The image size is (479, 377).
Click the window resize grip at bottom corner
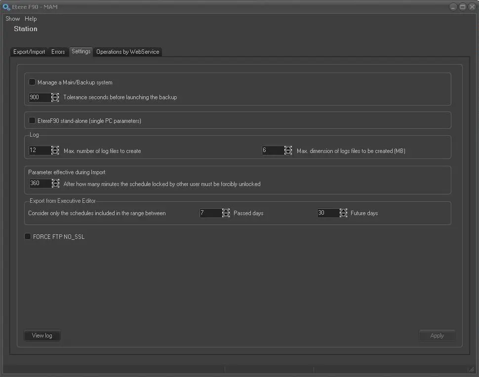point(471,369)
